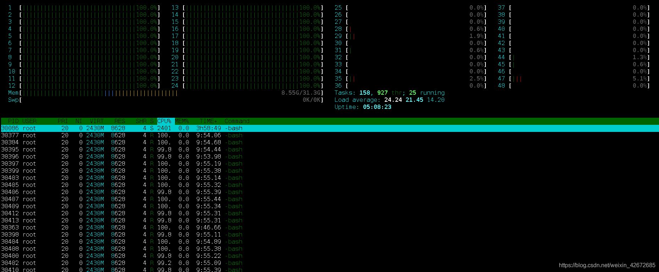The width and height of the screenshot is (659, 272).
Task: Click the CPU 47 meter showing 5.1%
Action: click(574, 79)
